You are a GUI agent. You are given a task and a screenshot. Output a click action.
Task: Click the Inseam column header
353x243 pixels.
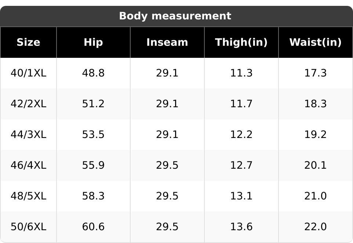tap(167, 42)
